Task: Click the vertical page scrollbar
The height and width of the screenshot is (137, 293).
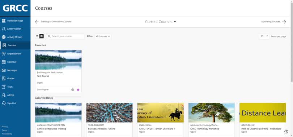Action: pyautogui.click(x=292, y=42)
